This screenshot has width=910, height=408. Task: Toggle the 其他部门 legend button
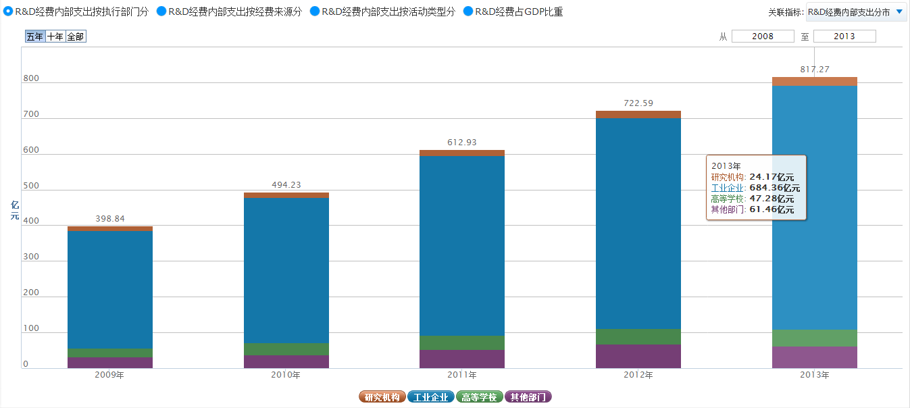tap(528, 397)
